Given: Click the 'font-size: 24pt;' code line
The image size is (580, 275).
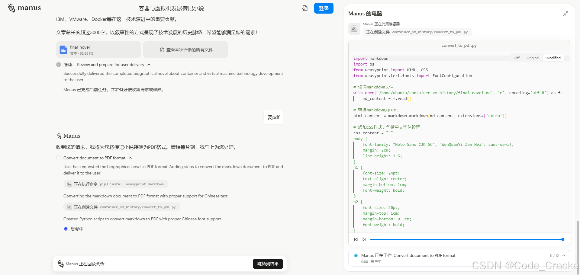Looking at the screenshot, I should pyautogui.click(x=381, y=173).
